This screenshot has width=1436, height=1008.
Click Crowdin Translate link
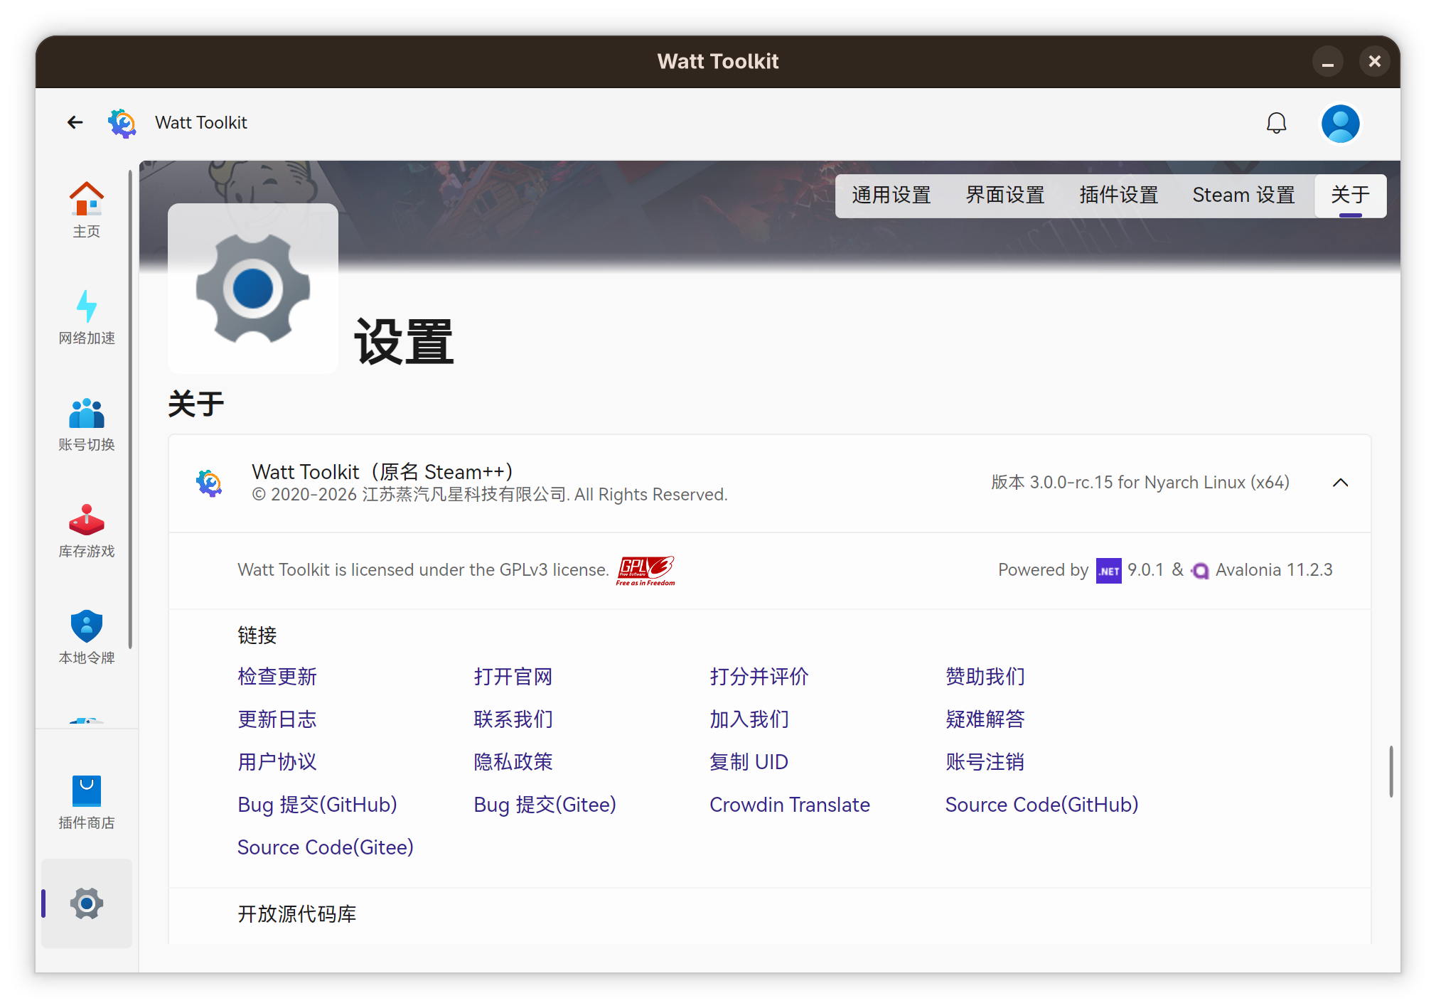coord(789,805)
